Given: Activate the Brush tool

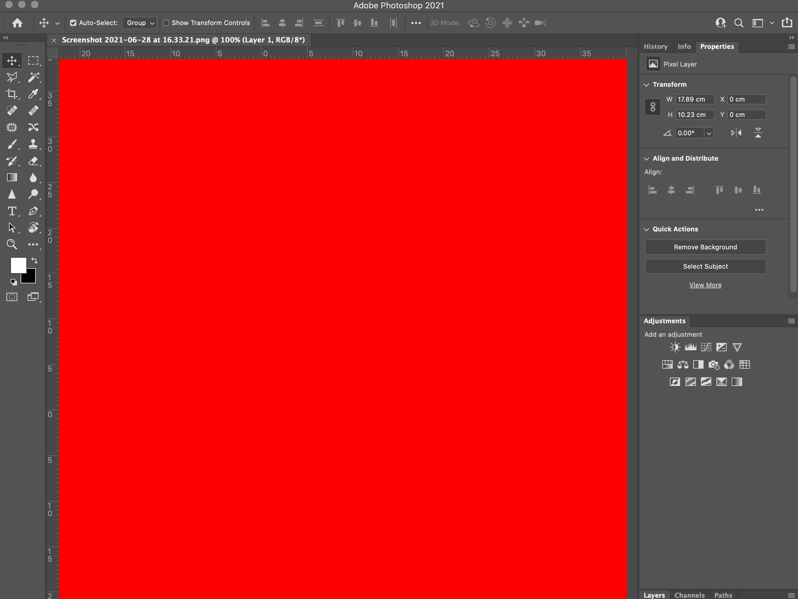Looking at the screenshot, I should [x=12, y=144].
